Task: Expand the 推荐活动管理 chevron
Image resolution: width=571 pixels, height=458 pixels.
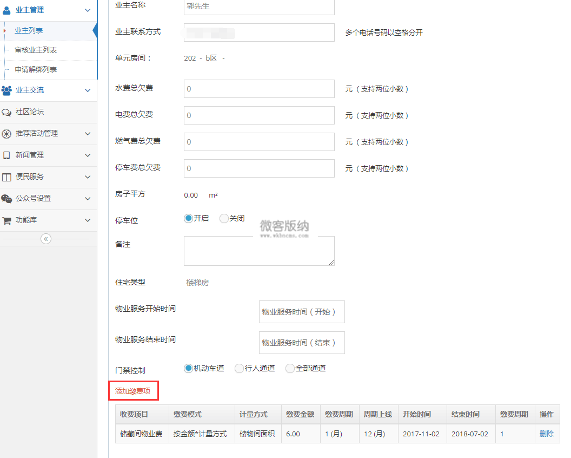Action: click(88, 134)
